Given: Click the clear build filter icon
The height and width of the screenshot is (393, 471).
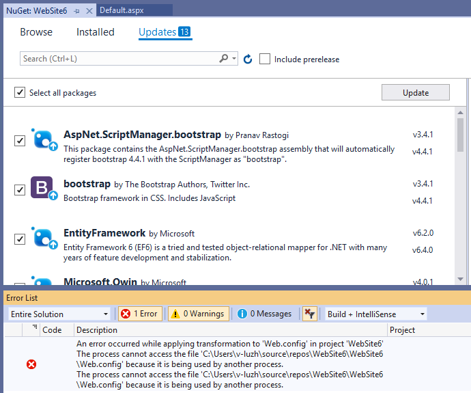Looking at the screenshot, I should point(310,314).
